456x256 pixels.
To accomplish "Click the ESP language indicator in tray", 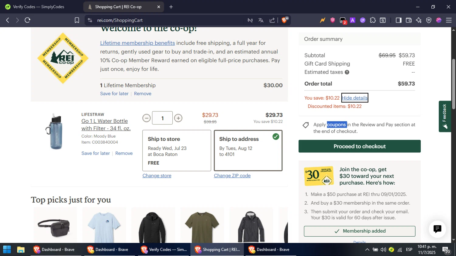I will point(409,250).
